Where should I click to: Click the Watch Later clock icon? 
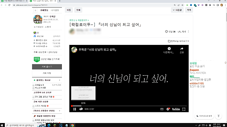click(x=169, y=49)
